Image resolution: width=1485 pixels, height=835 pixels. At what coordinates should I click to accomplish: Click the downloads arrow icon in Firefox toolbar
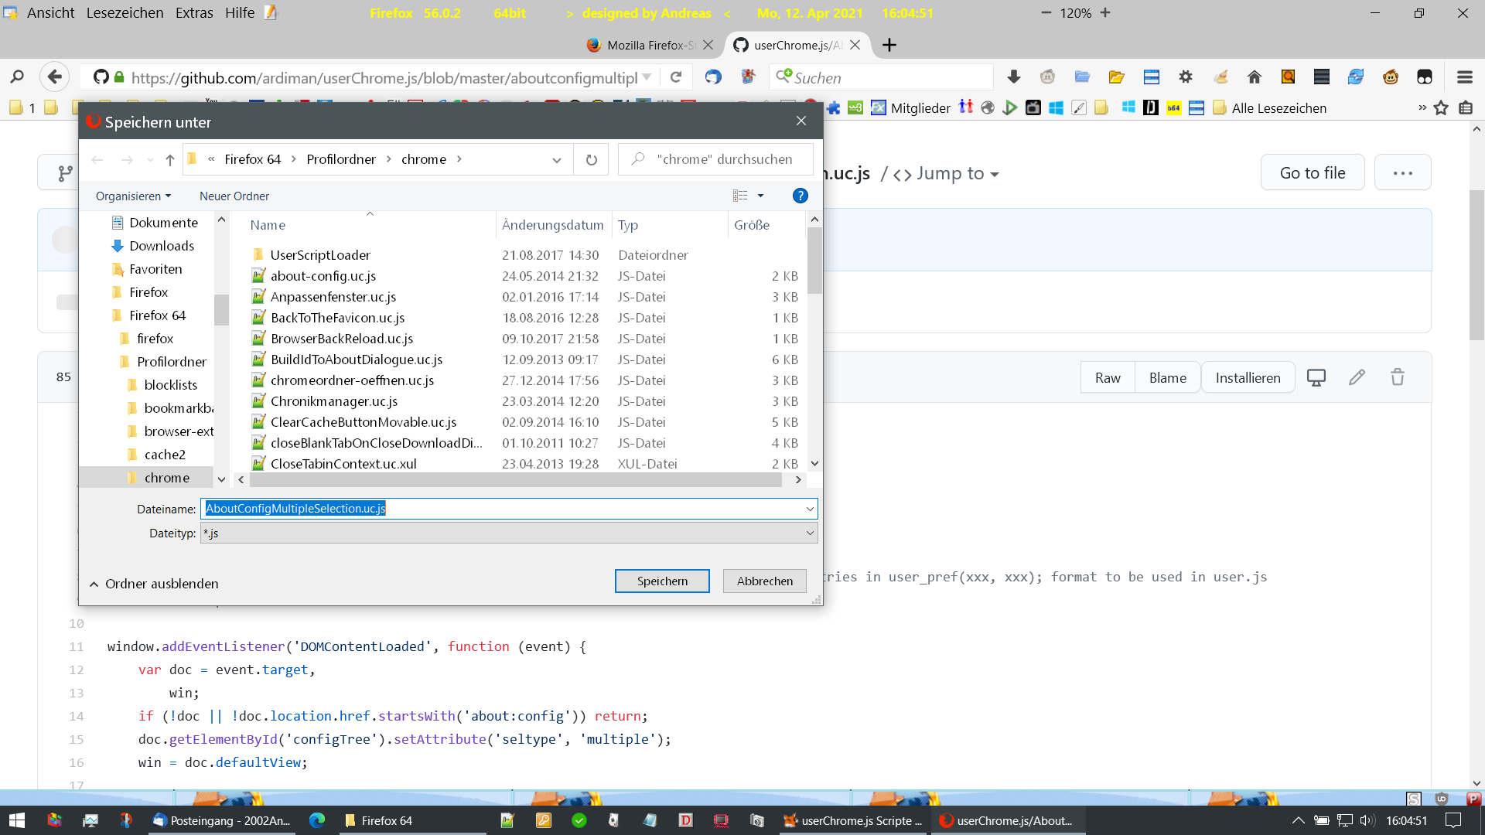point(1013,77)
